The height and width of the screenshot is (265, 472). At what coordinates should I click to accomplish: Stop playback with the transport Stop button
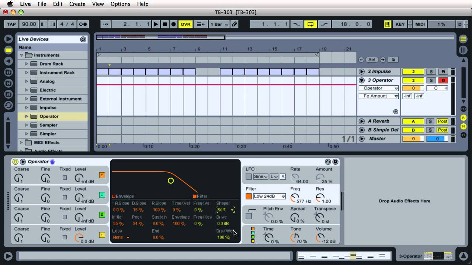pyautogui.click(x=165, y=24)
